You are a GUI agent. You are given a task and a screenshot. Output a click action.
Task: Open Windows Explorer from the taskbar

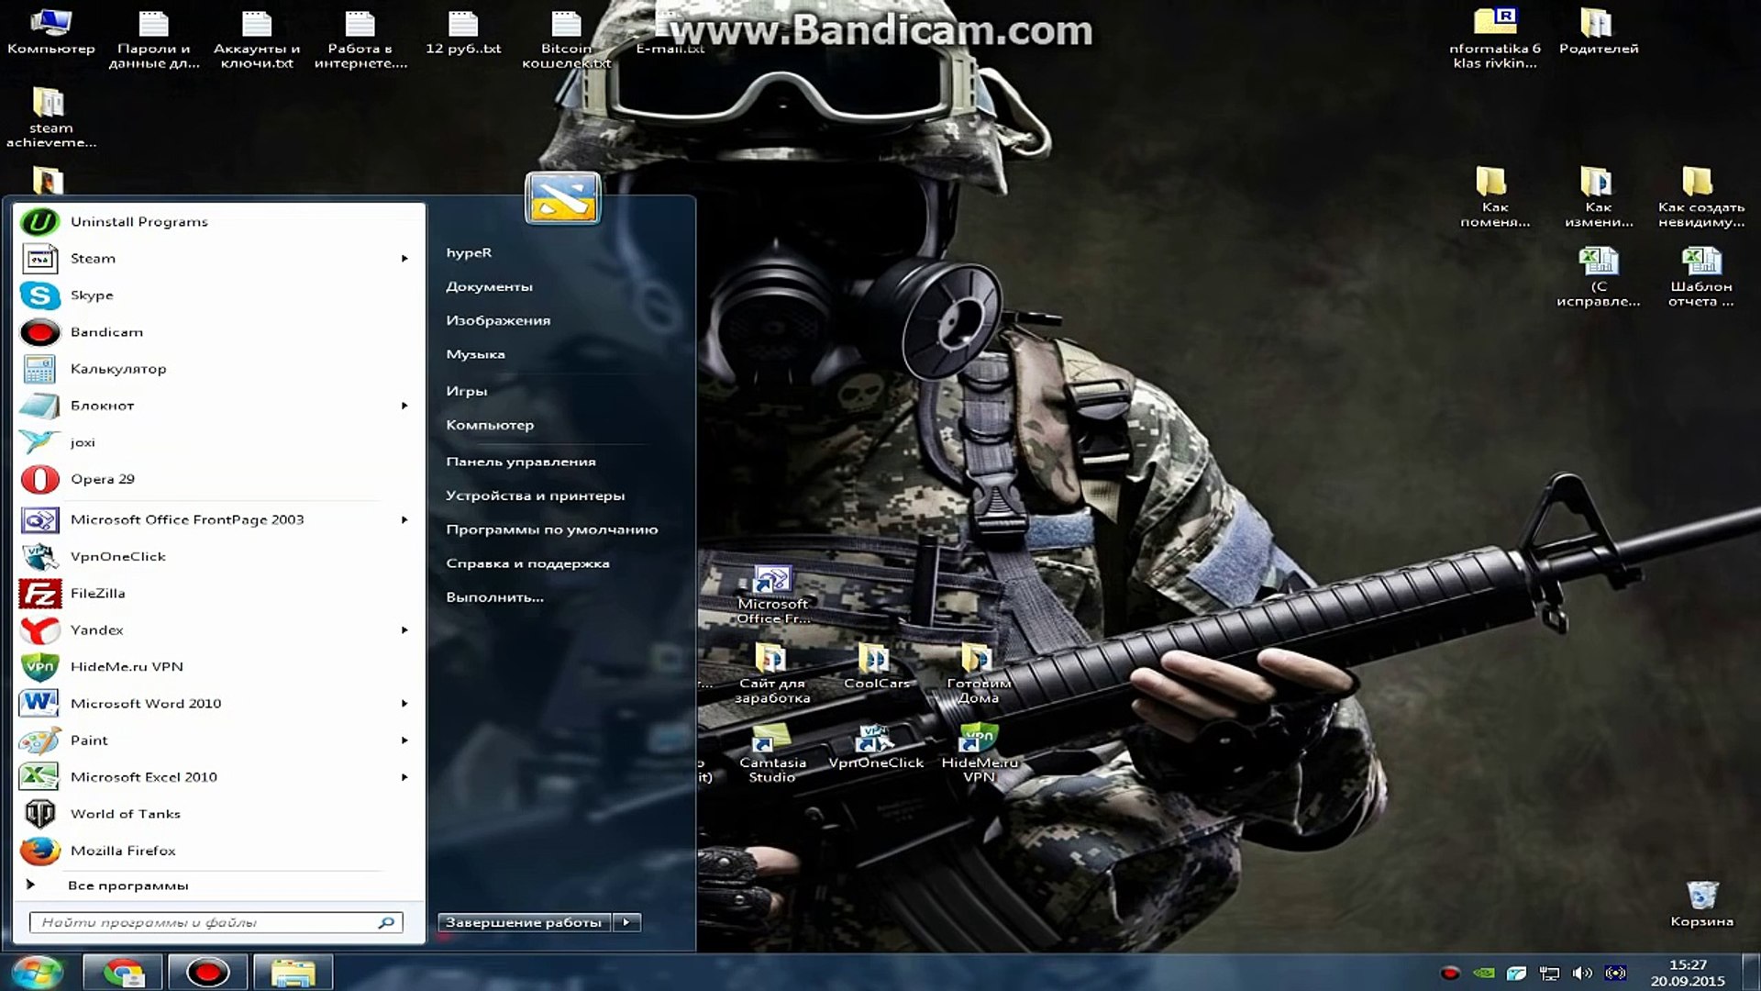click(293, 971)
